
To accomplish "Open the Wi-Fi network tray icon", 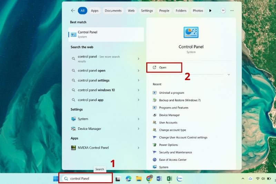I will coord(257,178).
